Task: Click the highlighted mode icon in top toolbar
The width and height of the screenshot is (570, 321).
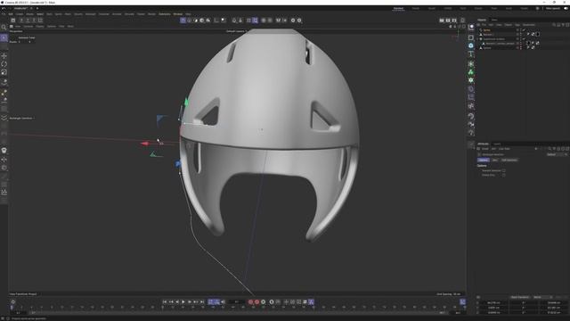Action: click(183, 21)
